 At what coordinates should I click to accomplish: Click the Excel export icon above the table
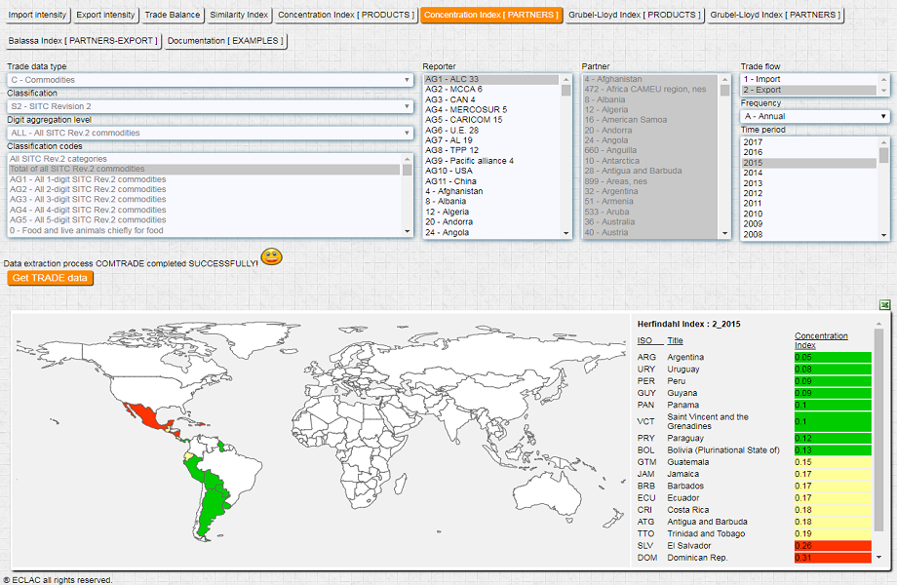(x=882, y=305)
